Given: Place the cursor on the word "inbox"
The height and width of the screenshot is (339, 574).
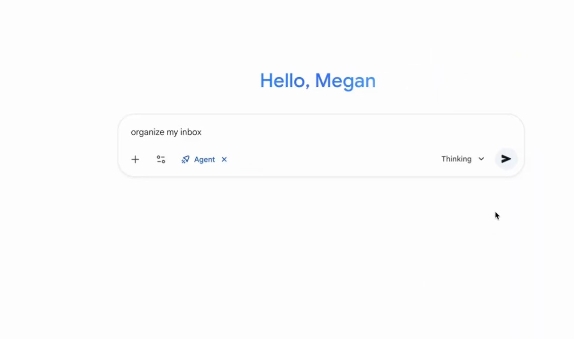Looking at the screenshot, I should (191, 132).
